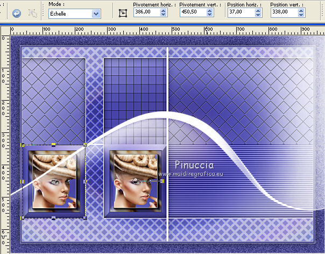Open the Pivotement horiz. spinner arrows

coord(164,12)
